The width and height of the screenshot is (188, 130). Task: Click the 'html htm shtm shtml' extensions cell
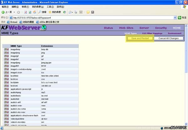tap(50, 76)
